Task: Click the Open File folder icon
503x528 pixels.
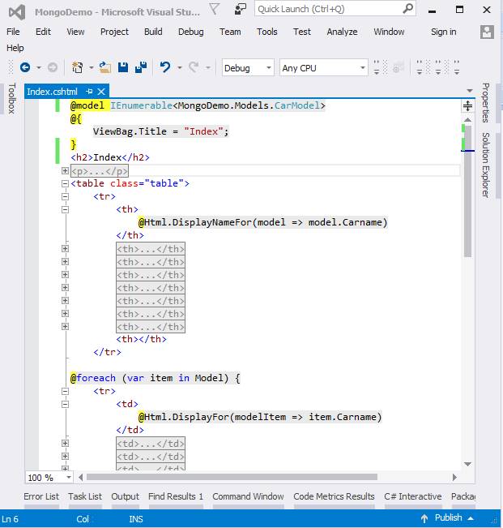Action: pyautogui.click(x=107, y=68)
